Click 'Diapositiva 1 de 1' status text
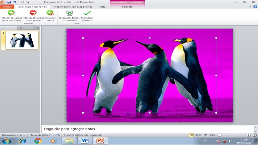Image resolution: width=258 pixels, height=145 pixels. coord(13,135)
